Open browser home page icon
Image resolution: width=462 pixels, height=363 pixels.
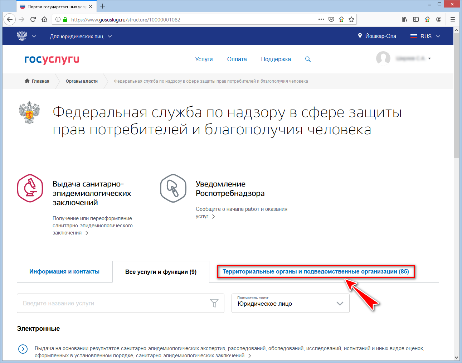44,19
